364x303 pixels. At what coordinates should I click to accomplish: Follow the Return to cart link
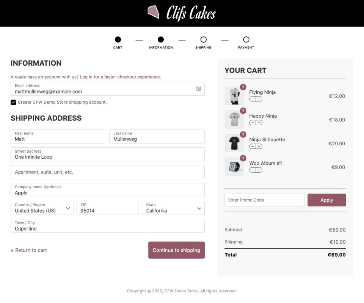tap(29, 250)
